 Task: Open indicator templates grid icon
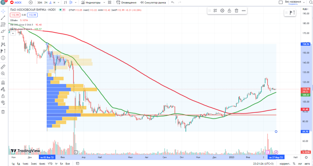click(109, 3)
